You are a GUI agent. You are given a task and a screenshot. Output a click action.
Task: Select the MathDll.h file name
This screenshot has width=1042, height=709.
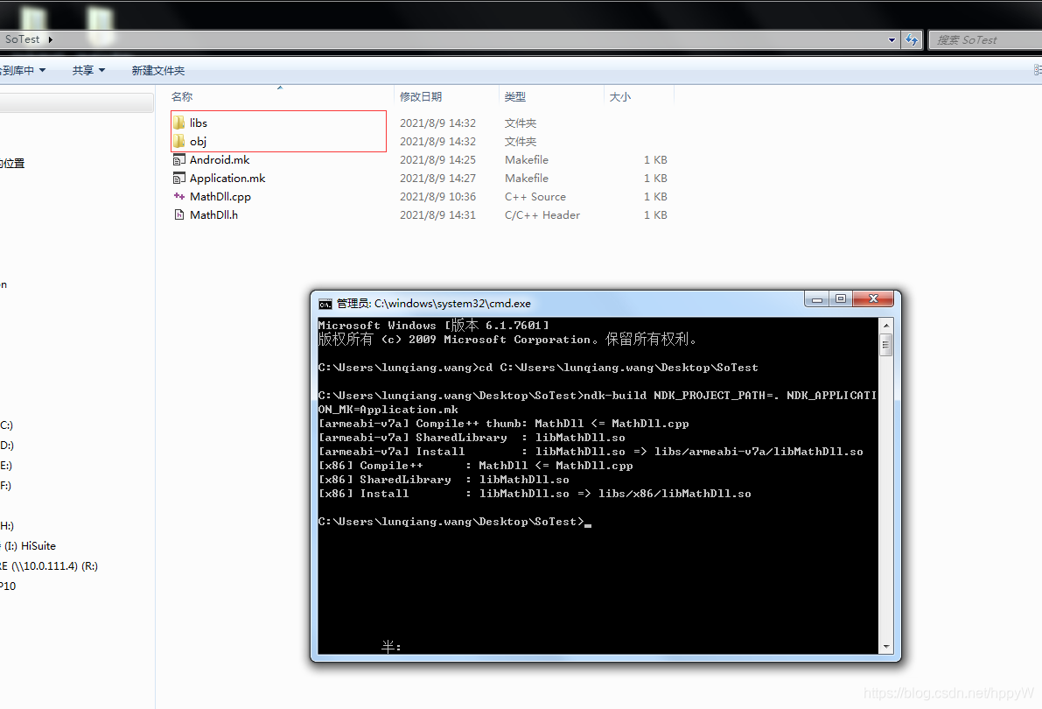click(x=213, y=214)
